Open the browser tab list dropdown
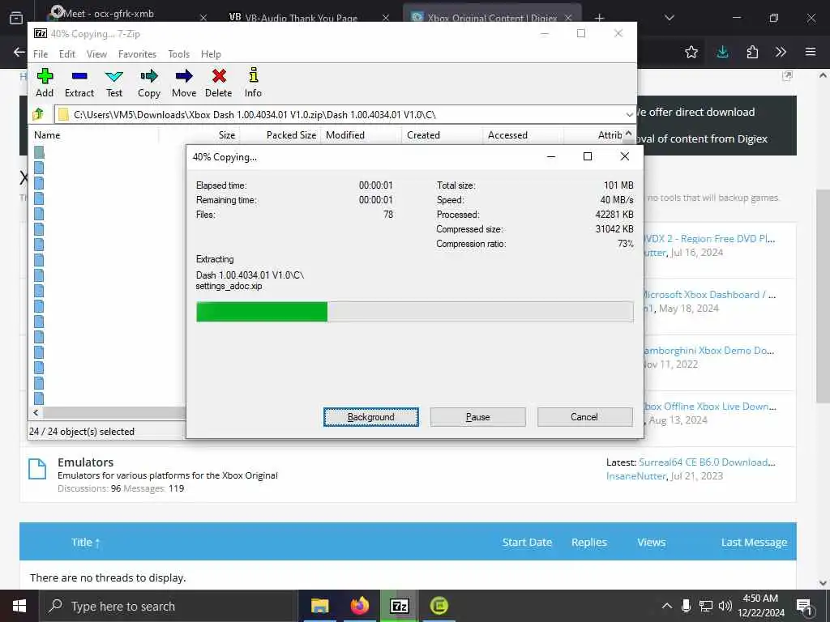This screenshot has width=830, height=622. pos(669,18)
